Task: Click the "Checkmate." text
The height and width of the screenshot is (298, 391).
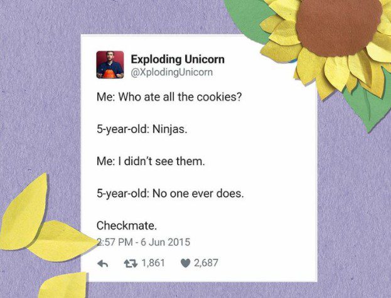Action: [127, 226]
